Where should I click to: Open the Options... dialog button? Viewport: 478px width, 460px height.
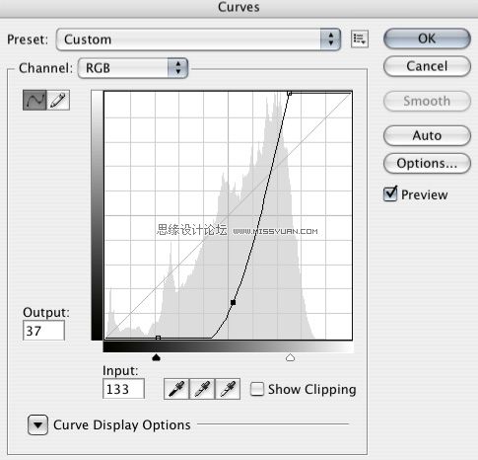427,163
